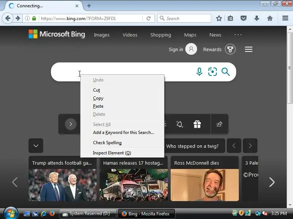
Task: Start voice search with microphone icon
Action: click(199, 72)
